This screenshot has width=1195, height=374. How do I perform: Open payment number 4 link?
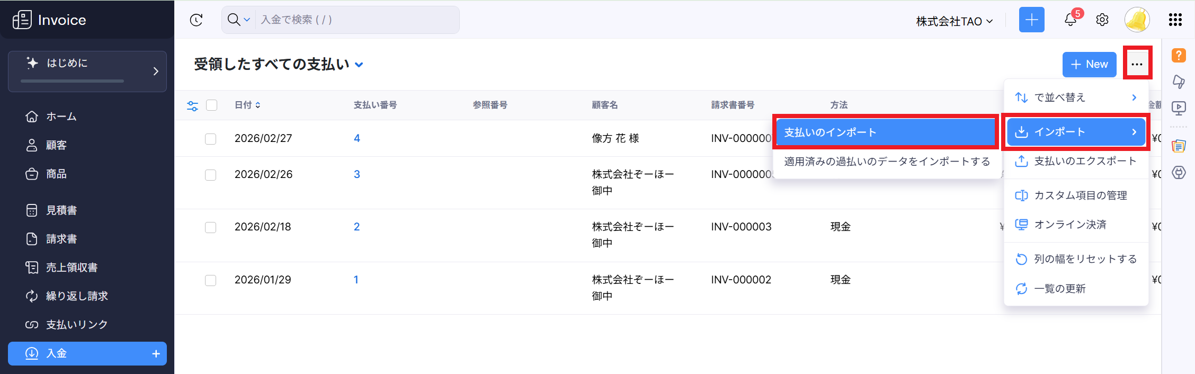coord(357,138)
